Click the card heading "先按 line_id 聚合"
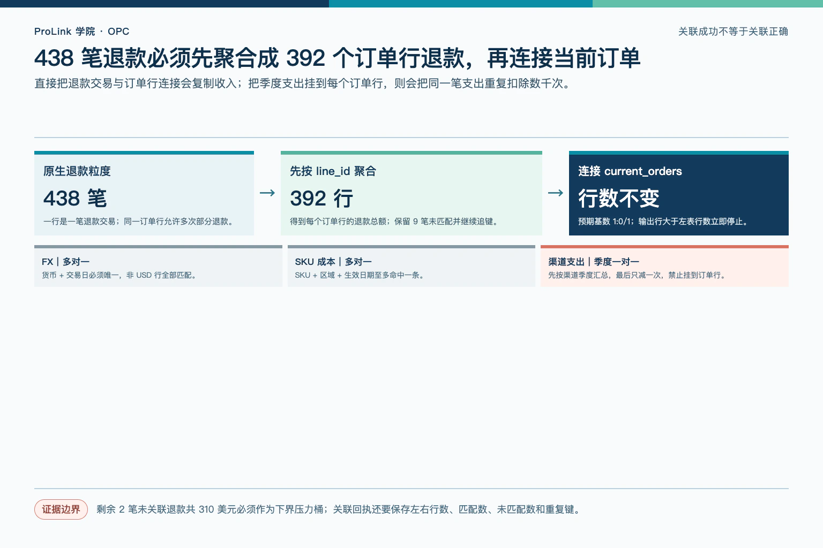Screen dimensions: 823x548 [x=333, y=171]
